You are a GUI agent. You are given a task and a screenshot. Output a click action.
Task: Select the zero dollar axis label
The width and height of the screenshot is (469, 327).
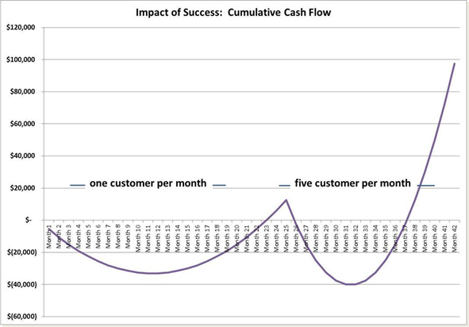[28, 221]
